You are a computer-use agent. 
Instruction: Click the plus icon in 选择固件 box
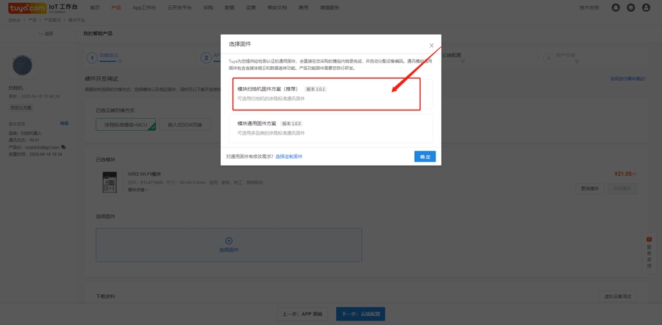[x=229, y=240]
